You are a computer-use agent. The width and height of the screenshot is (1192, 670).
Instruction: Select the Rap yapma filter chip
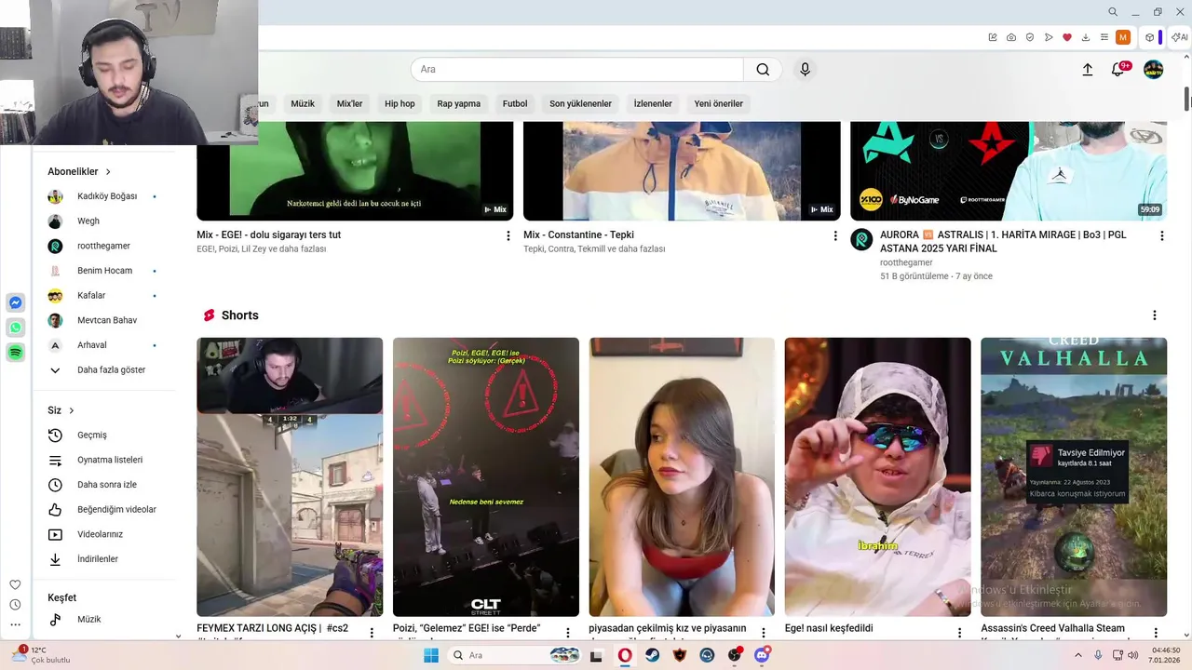click(x=459, y=103)
